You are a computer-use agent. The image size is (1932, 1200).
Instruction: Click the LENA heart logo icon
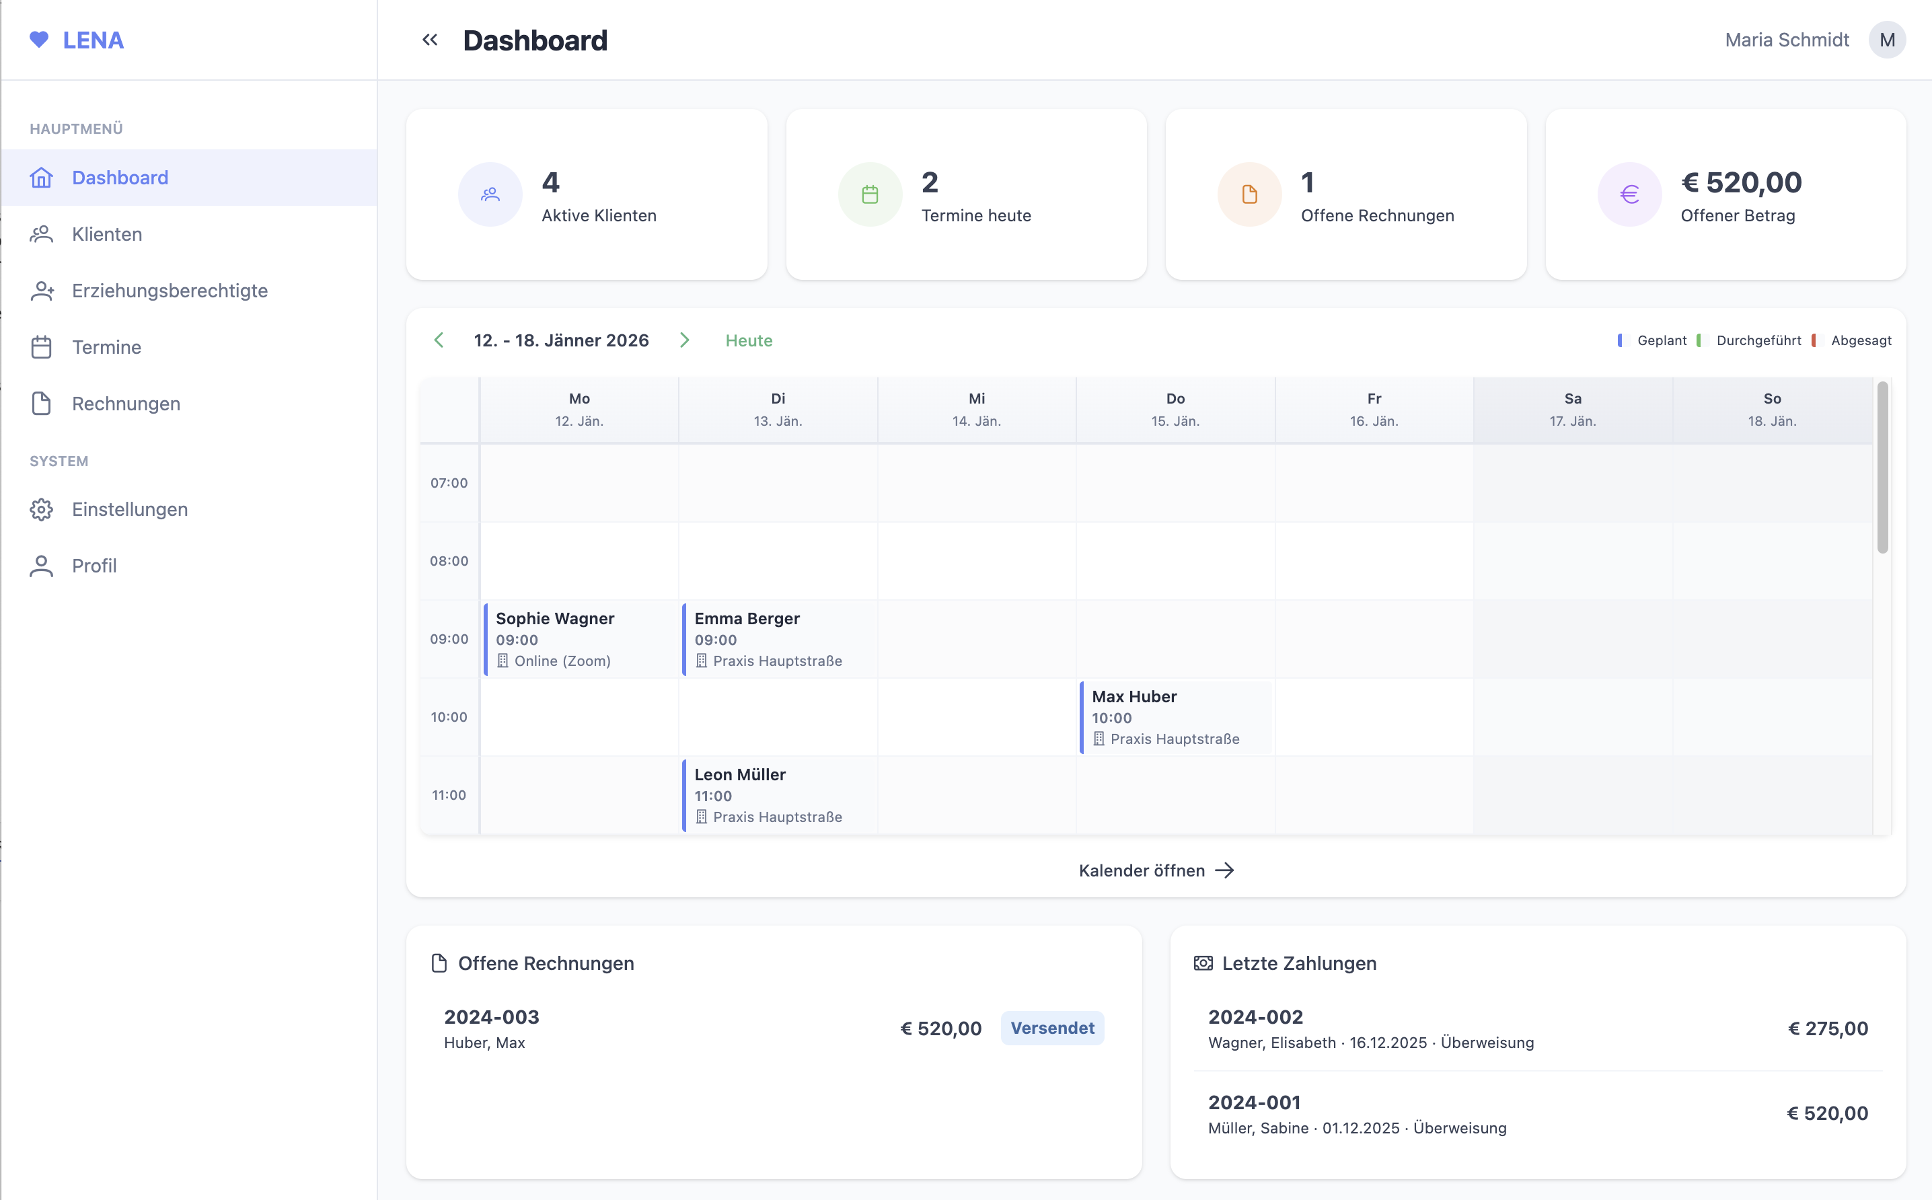tap(39, 39)
